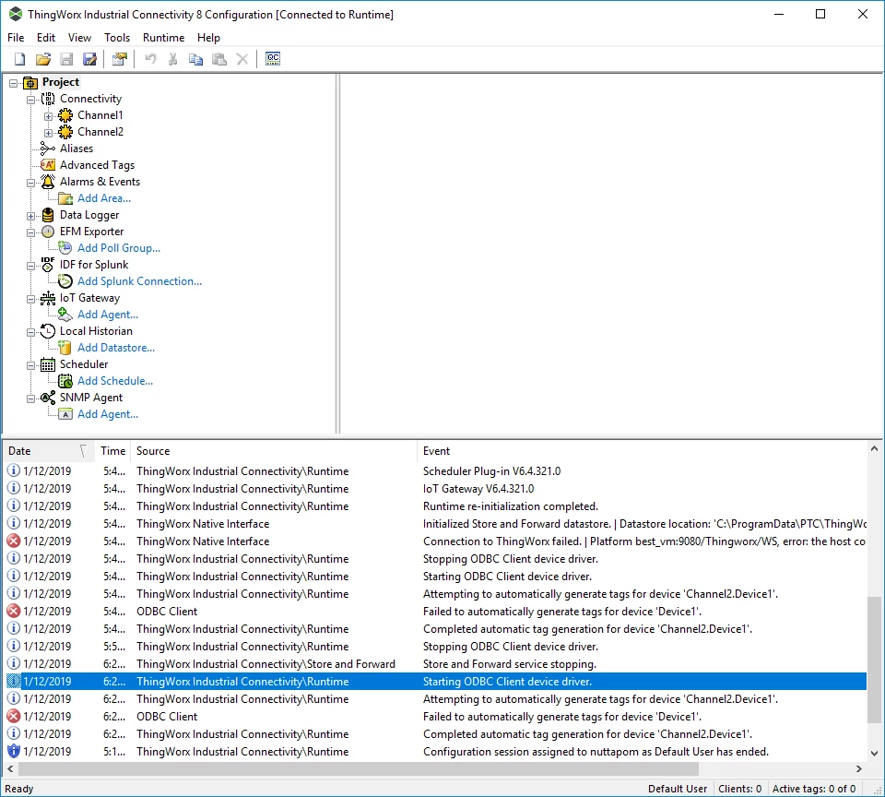Expand the Channel1 node
Viewport: 885px width, 797px height.
point(49,116)
